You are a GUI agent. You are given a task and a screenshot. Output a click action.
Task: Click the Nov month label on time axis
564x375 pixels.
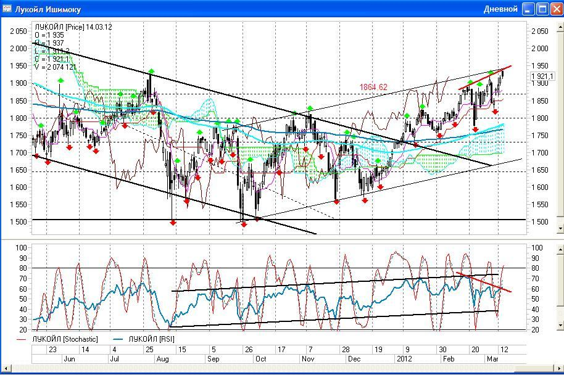[308, 359]
